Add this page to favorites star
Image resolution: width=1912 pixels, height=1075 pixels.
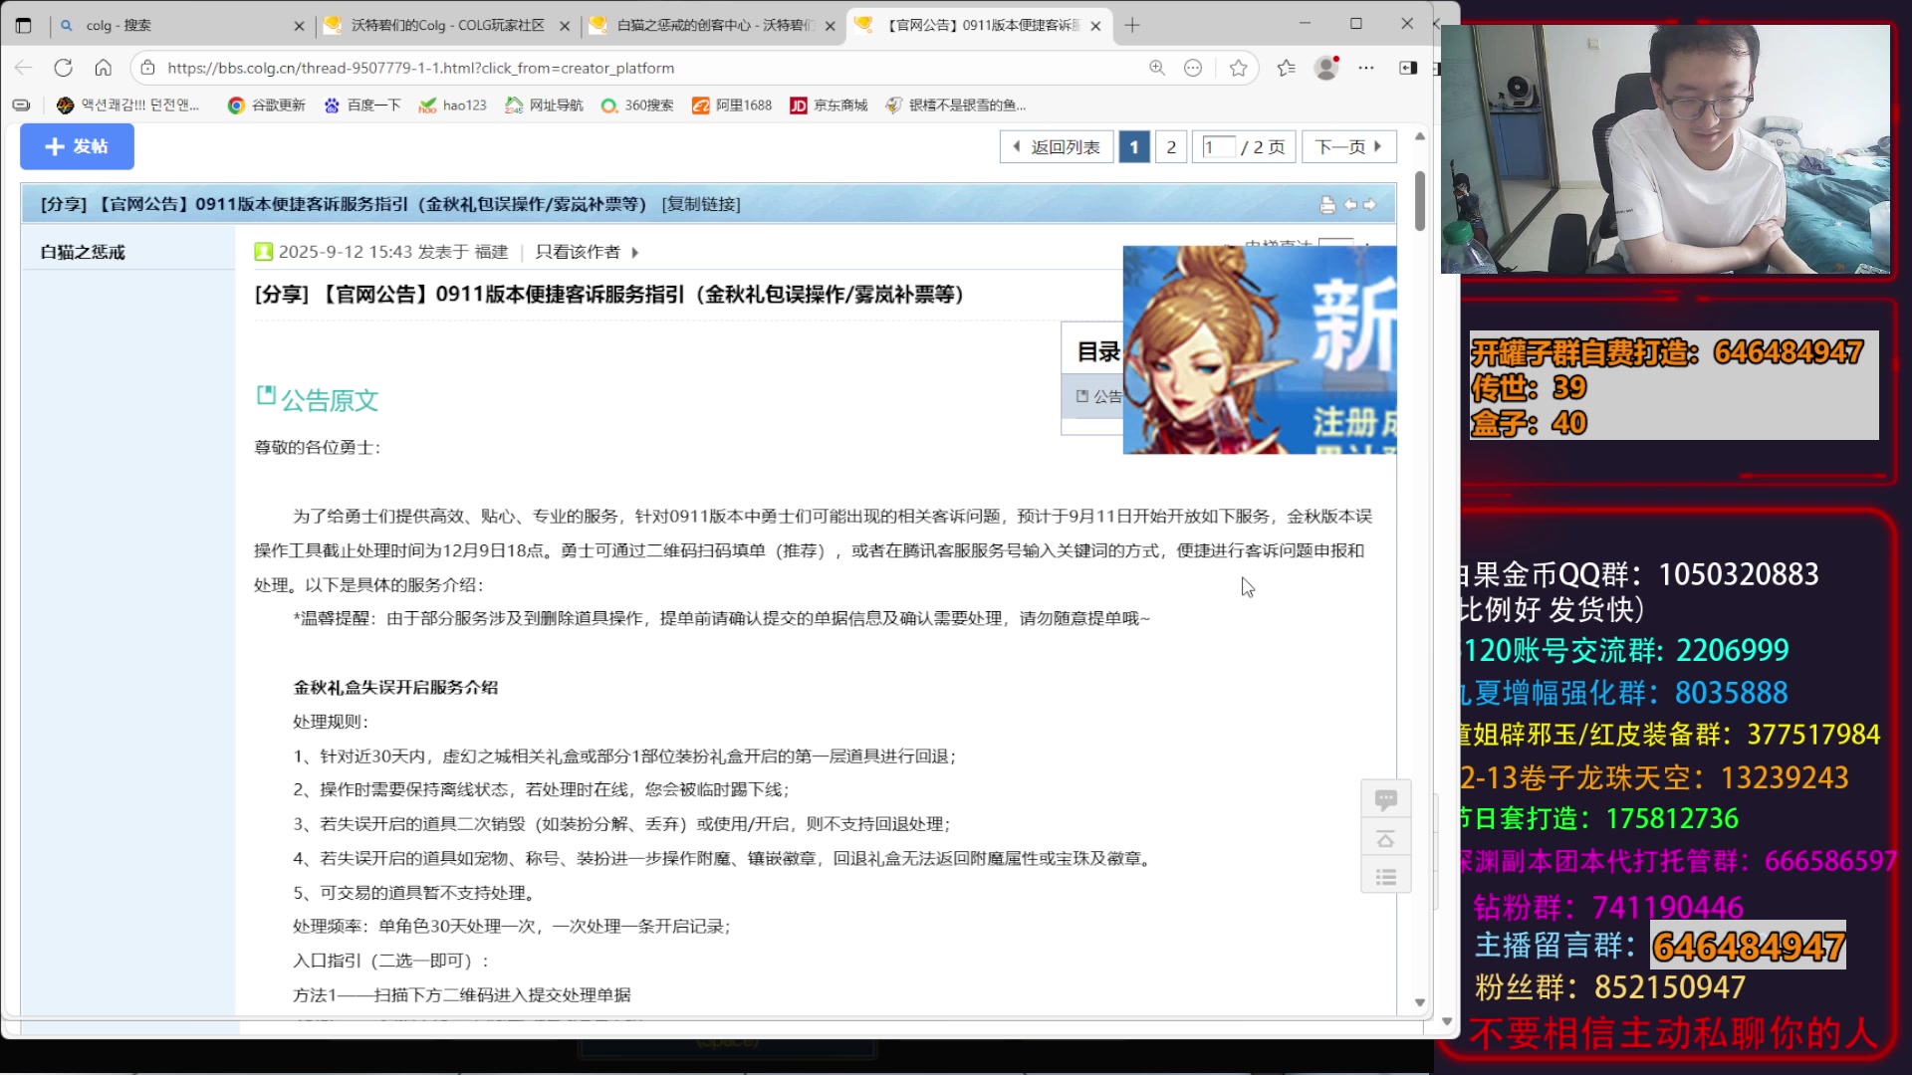click(x=1238, y=68)
